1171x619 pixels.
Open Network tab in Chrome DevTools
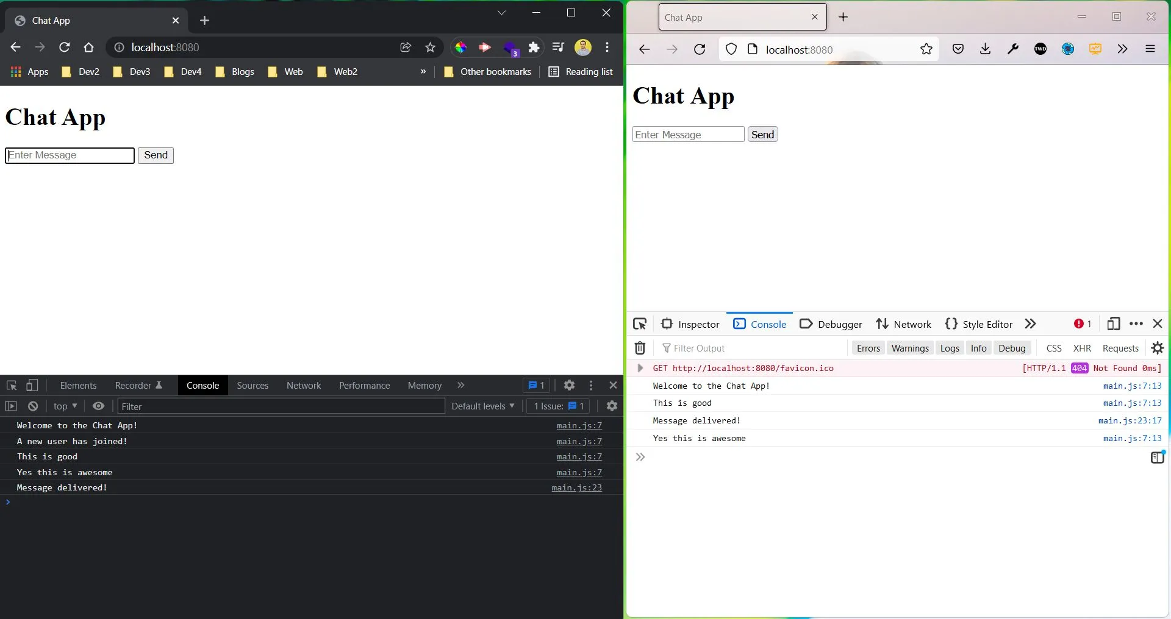[x=304, y=385]
